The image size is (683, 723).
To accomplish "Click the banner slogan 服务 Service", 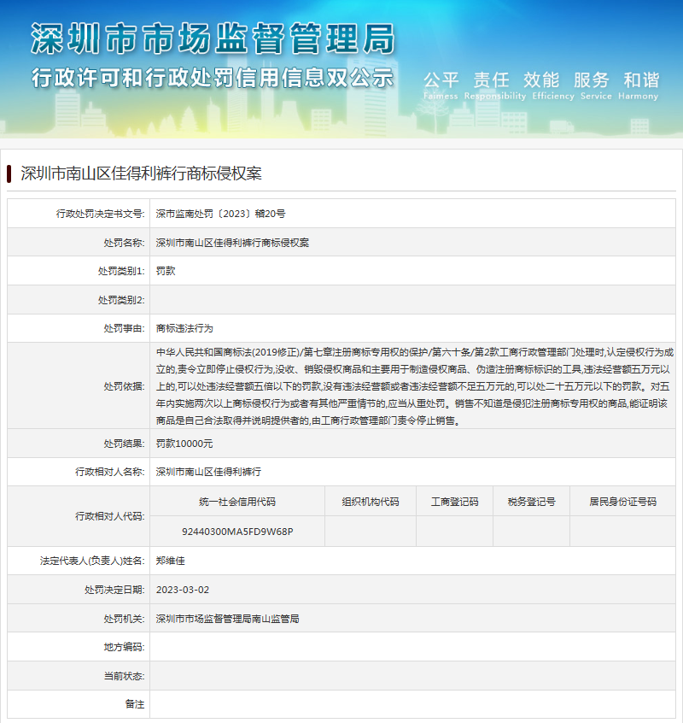I will [596, 85].
